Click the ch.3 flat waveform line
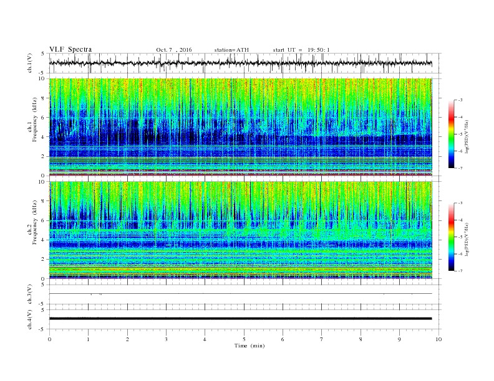Viewport: 494px width, 381px height. 240,294
